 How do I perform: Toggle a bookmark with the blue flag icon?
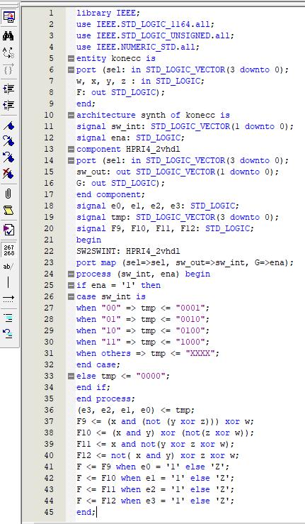(x=8, y=126)
